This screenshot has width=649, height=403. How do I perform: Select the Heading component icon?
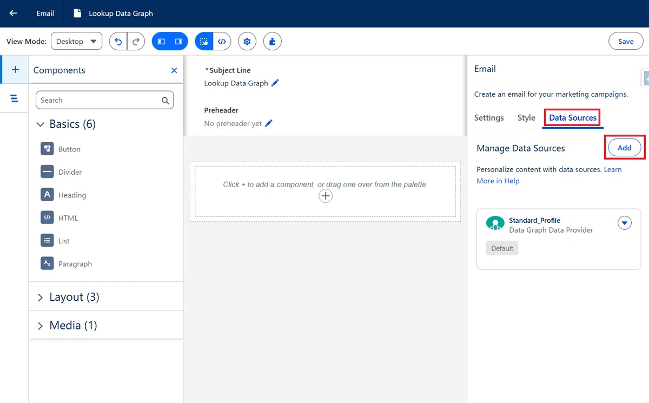pos(47,195)
